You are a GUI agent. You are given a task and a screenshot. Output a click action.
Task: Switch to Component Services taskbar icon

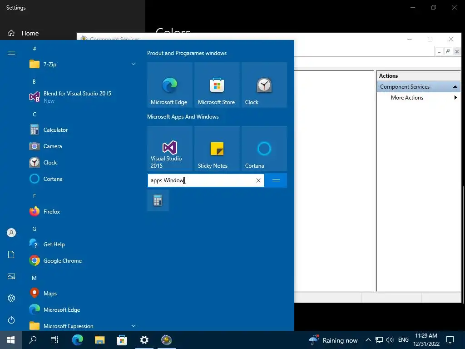166,340
